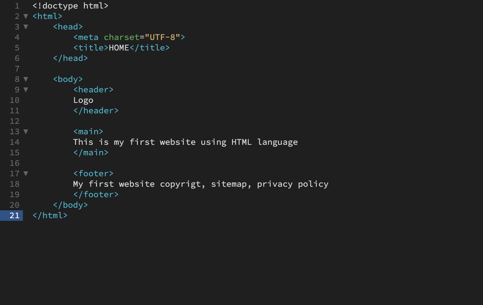Click line number 7 in the gutter

coord(17,69)
